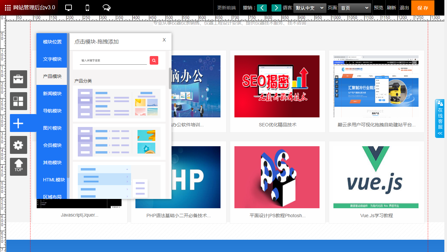The height and width of the screenshot is (252, 447).
Task: Select the desktop preview icon
Action: coord(68,7)
